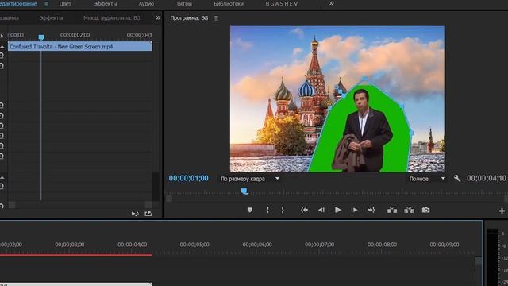Screen dimensions: 508x286
Task: Click the Program monitor zoom scrollbar left handle
Action: [x=169, y=199]
